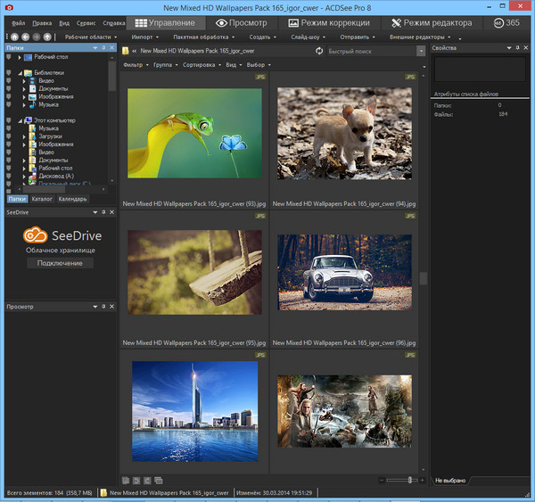The width and height of the screenshot is (535, 502).
Task: Close the Папки panel
Action: point(112,47)
